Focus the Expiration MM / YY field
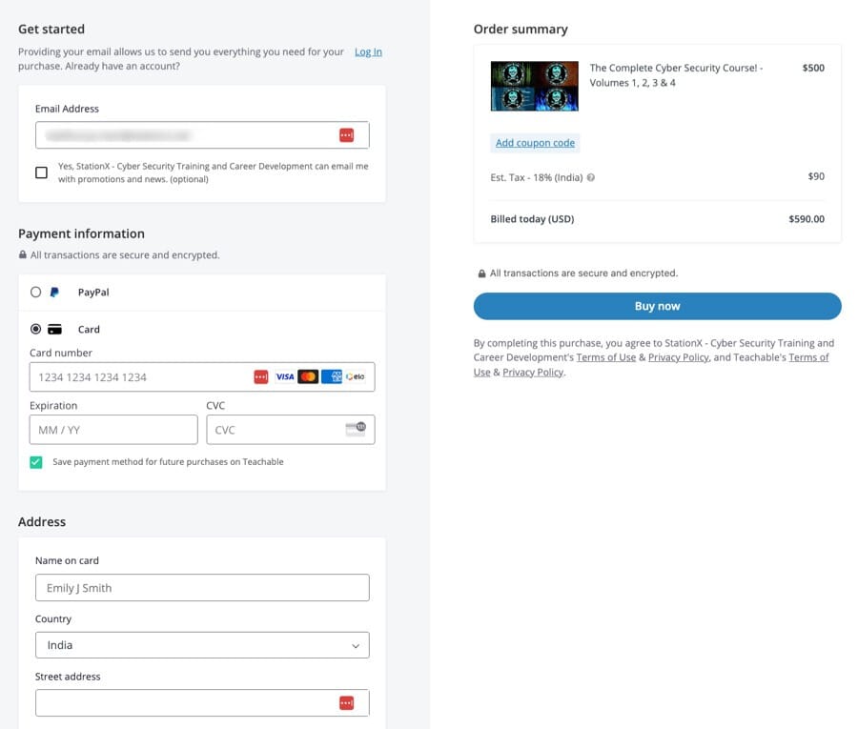Viewport: 858px width, 729px height. pos(113,430)
